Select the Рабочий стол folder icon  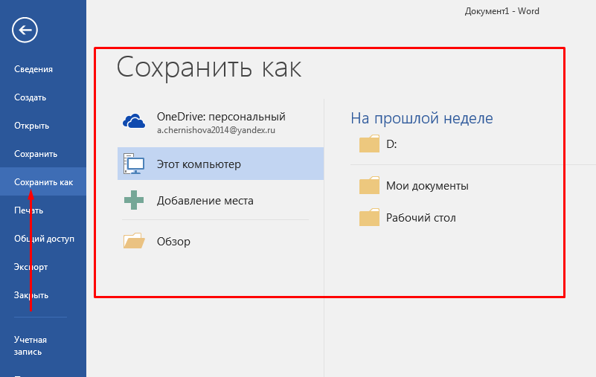(369, 218)
